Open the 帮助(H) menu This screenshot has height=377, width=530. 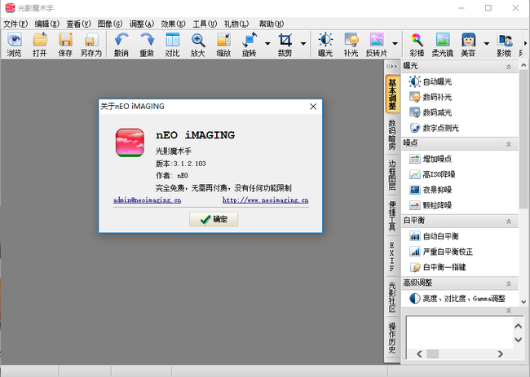click(x=272, y=24)
